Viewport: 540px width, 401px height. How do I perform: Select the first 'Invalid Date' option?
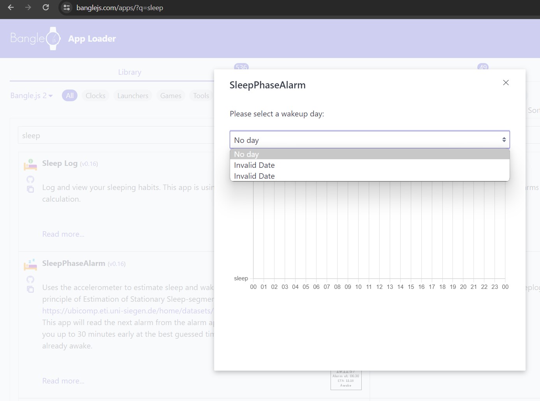369,165
